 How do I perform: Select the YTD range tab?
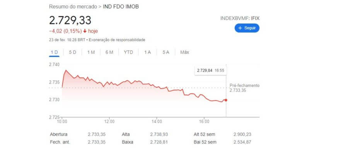128,52
